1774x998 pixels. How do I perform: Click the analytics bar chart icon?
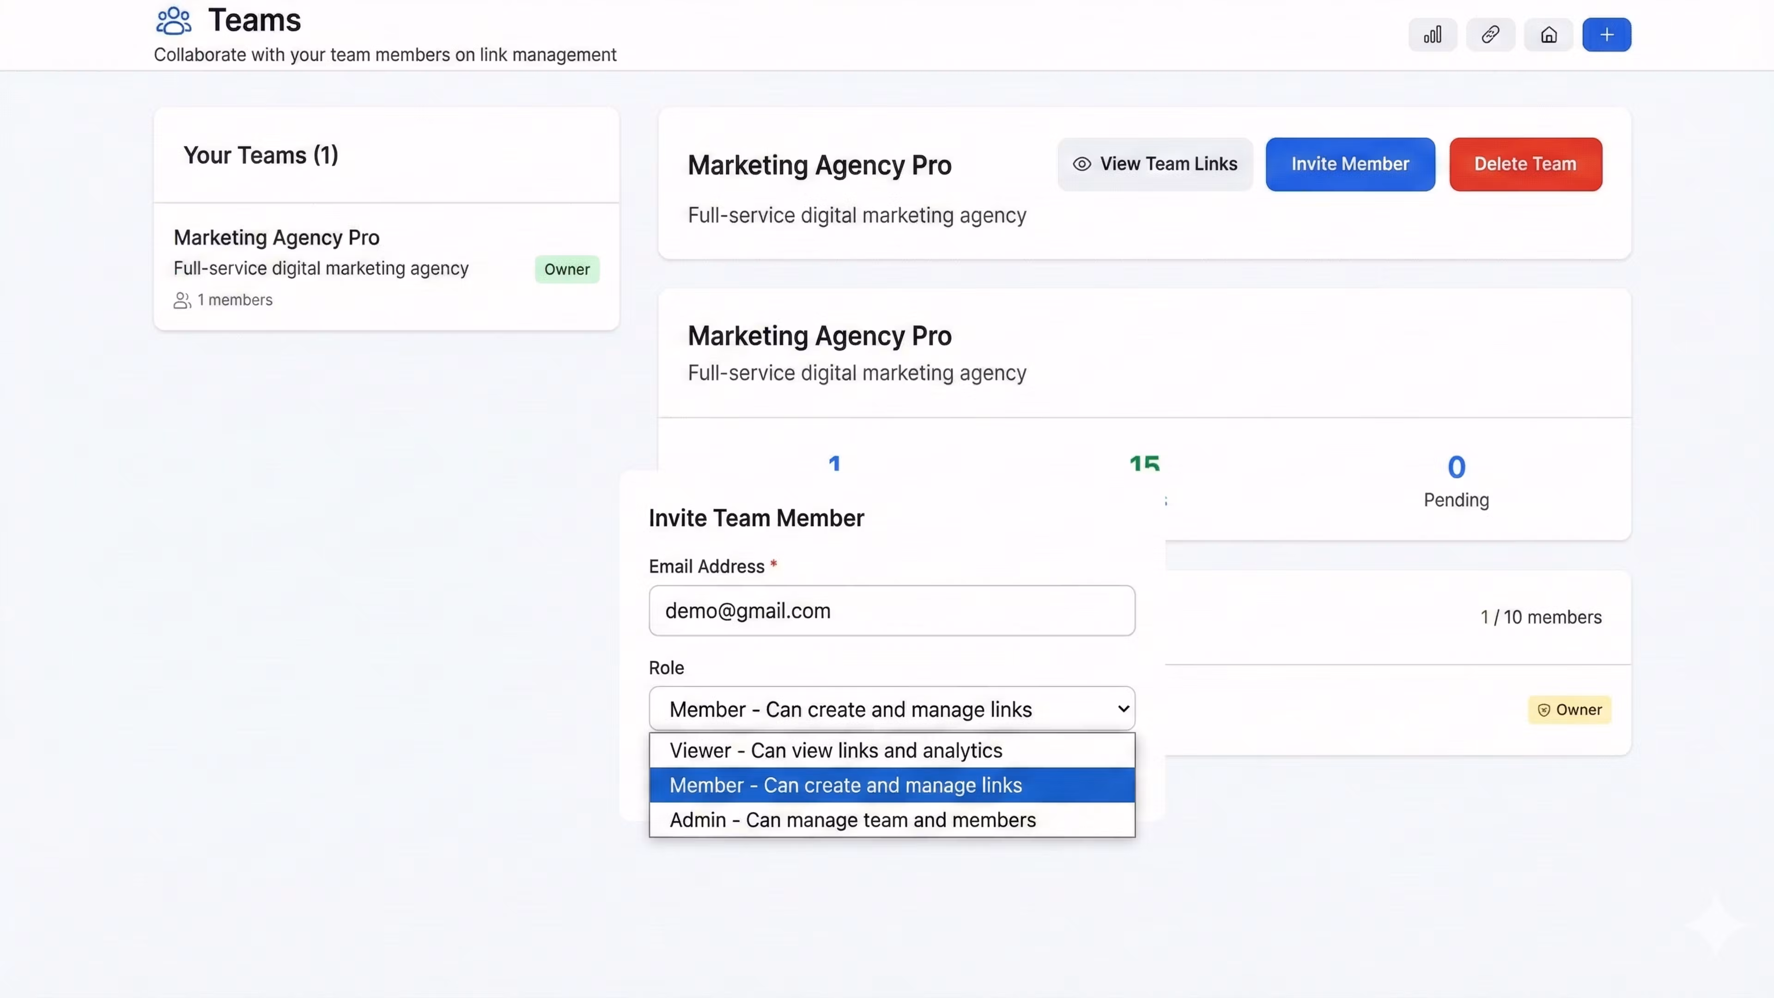click(x=1433, y=35)
